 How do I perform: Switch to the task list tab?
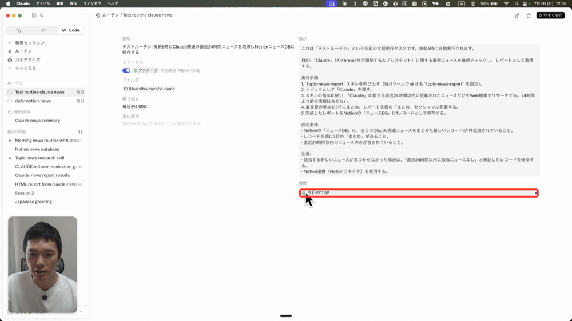(43, 30)
